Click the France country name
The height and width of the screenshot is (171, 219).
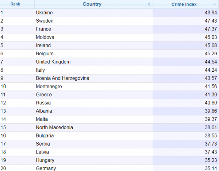[43, 29]
